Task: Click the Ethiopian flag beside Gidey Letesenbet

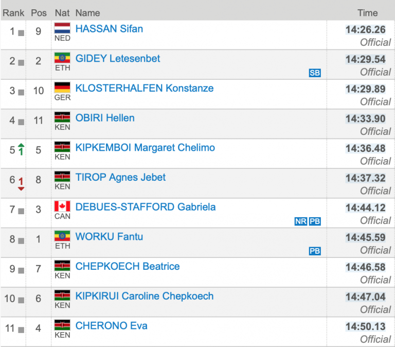Action: 62,58
